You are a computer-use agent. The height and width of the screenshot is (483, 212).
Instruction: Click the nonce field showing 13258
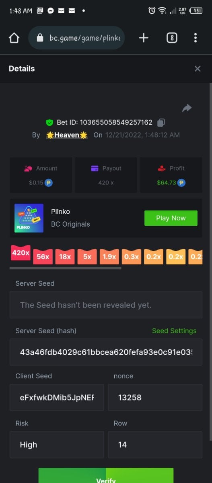(155, 398)
